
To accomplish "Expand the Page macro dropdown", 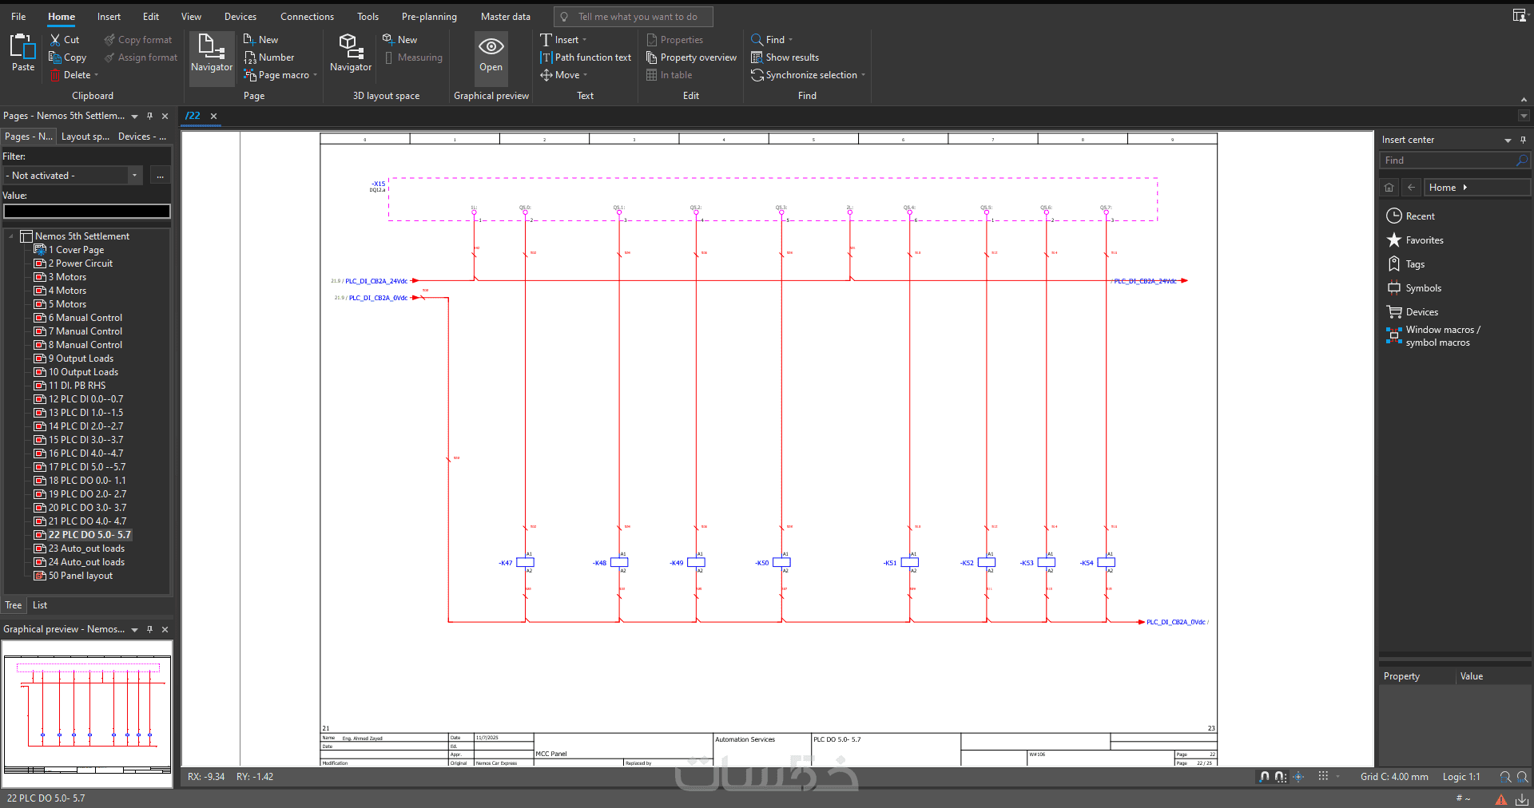I will [315, 75].
